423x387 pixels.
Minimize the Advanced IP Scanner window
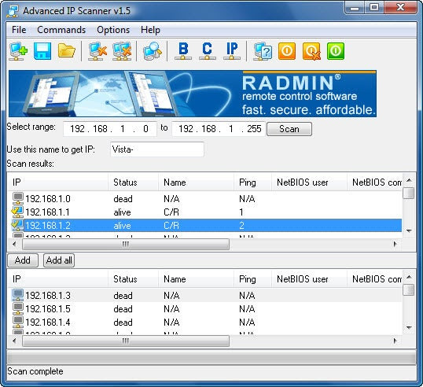[x=355, y=8]
